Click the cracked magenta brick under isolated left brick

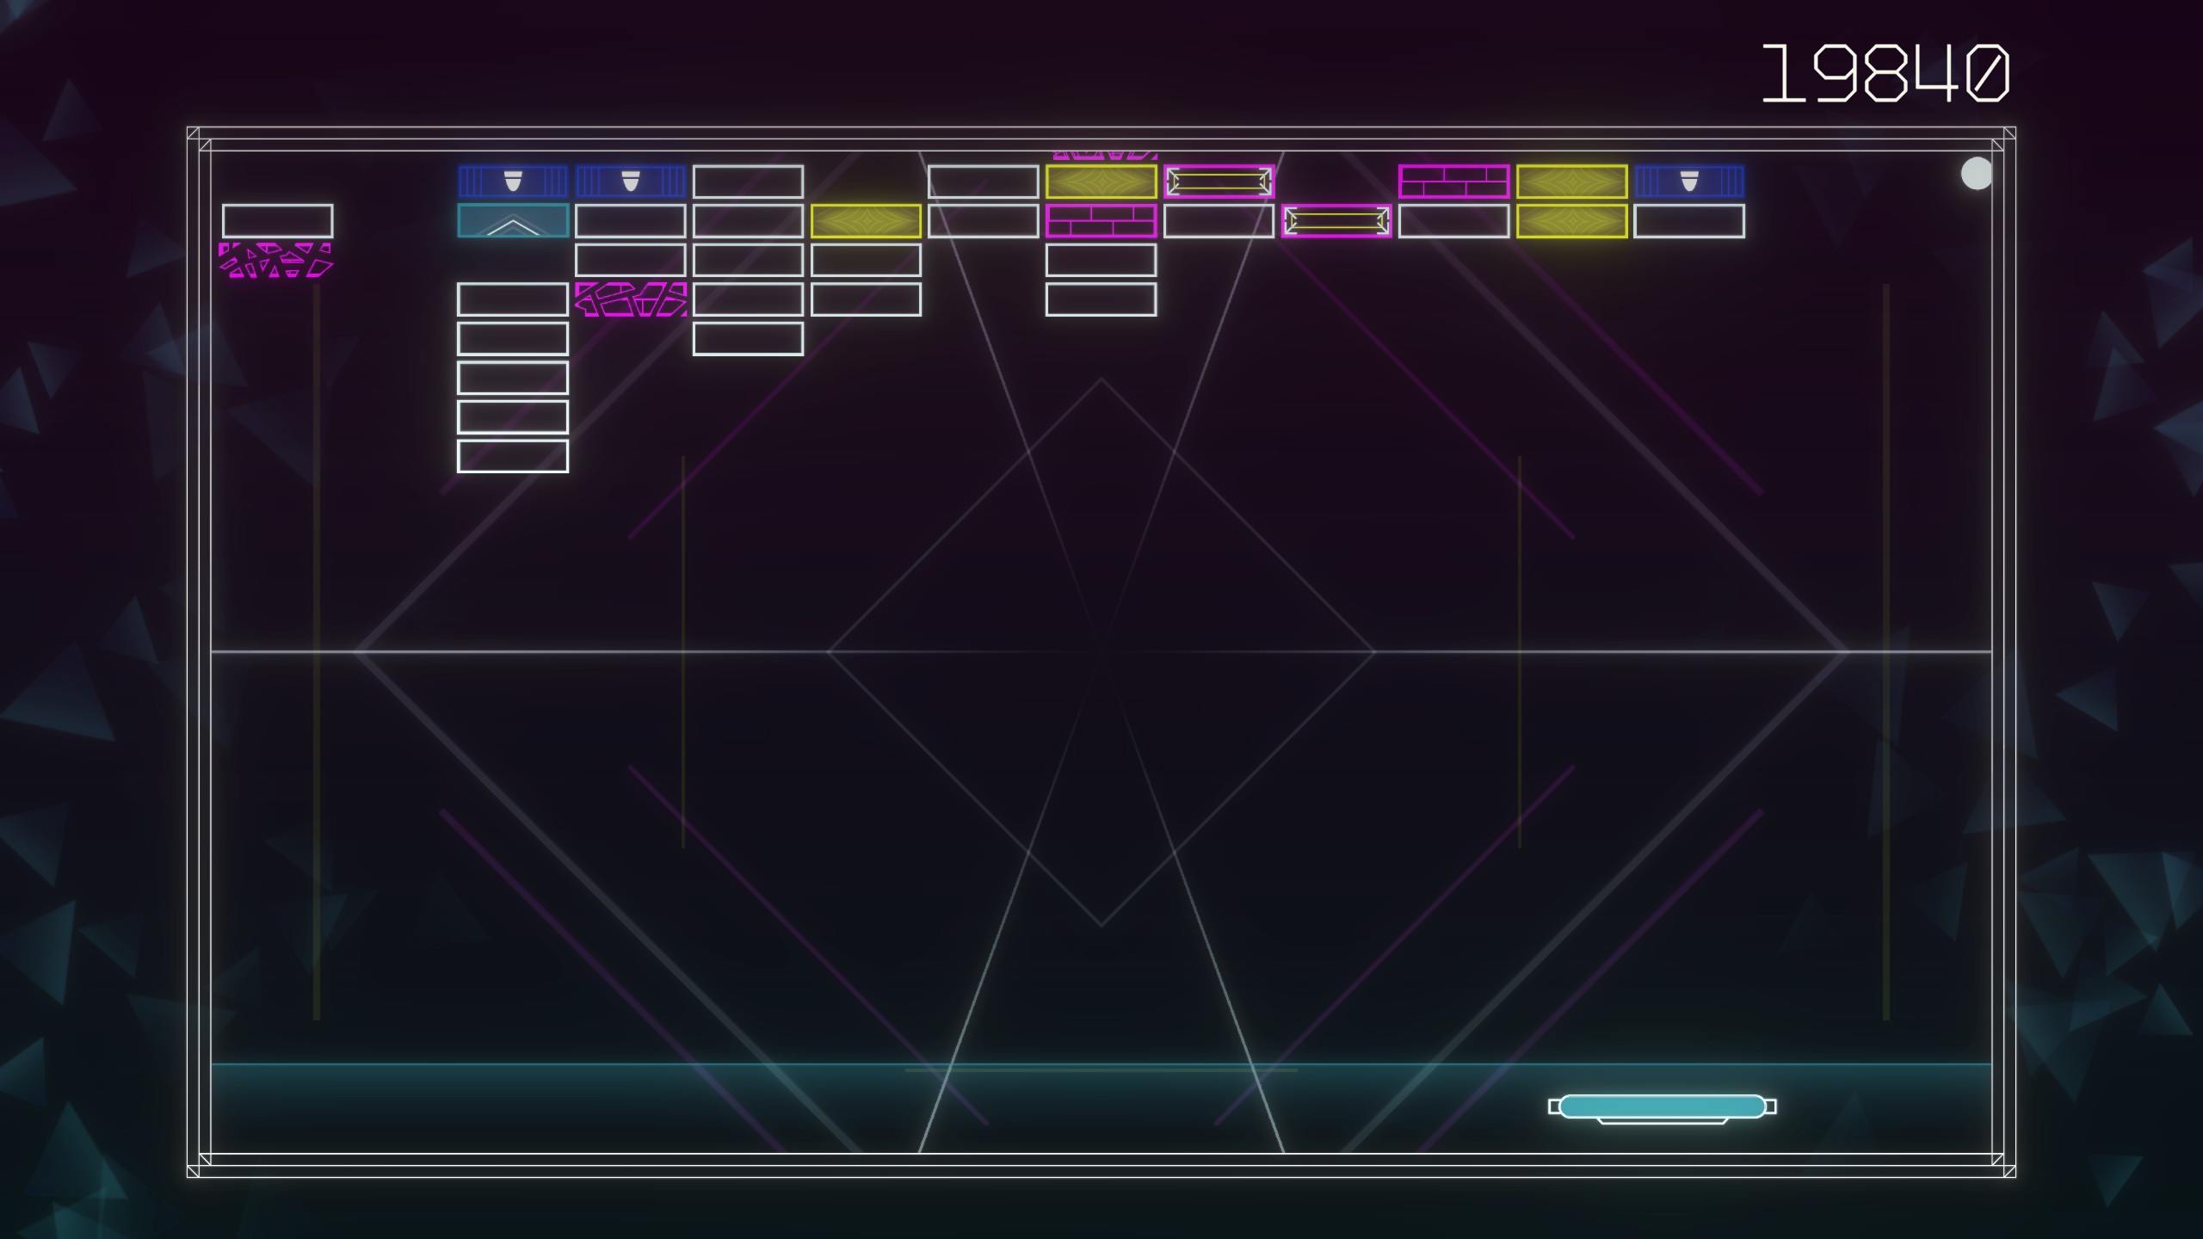tap(276, 260)
